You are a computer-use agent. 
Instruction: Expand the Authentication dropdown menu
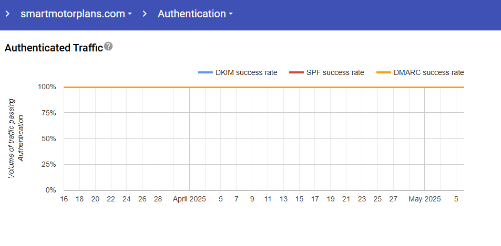pos(195,14)
